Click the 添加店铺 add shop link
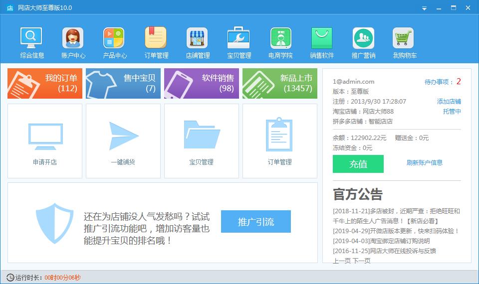Screen dimensions: 479x284 pyautogui.click(x=449, y=102)
